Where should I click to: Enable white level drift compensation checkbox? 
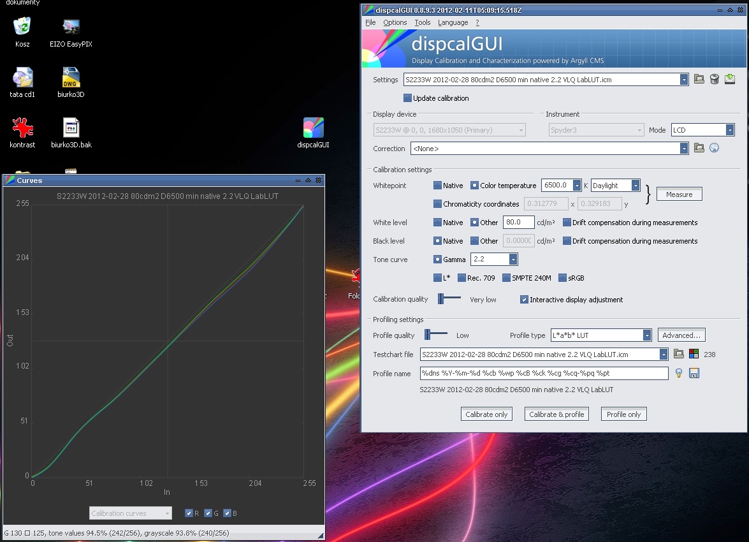tap(567, 223)
